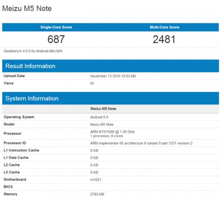Click the L1 Data Cache '0 KB' value
220x197 pixels.
pos(94,158)
